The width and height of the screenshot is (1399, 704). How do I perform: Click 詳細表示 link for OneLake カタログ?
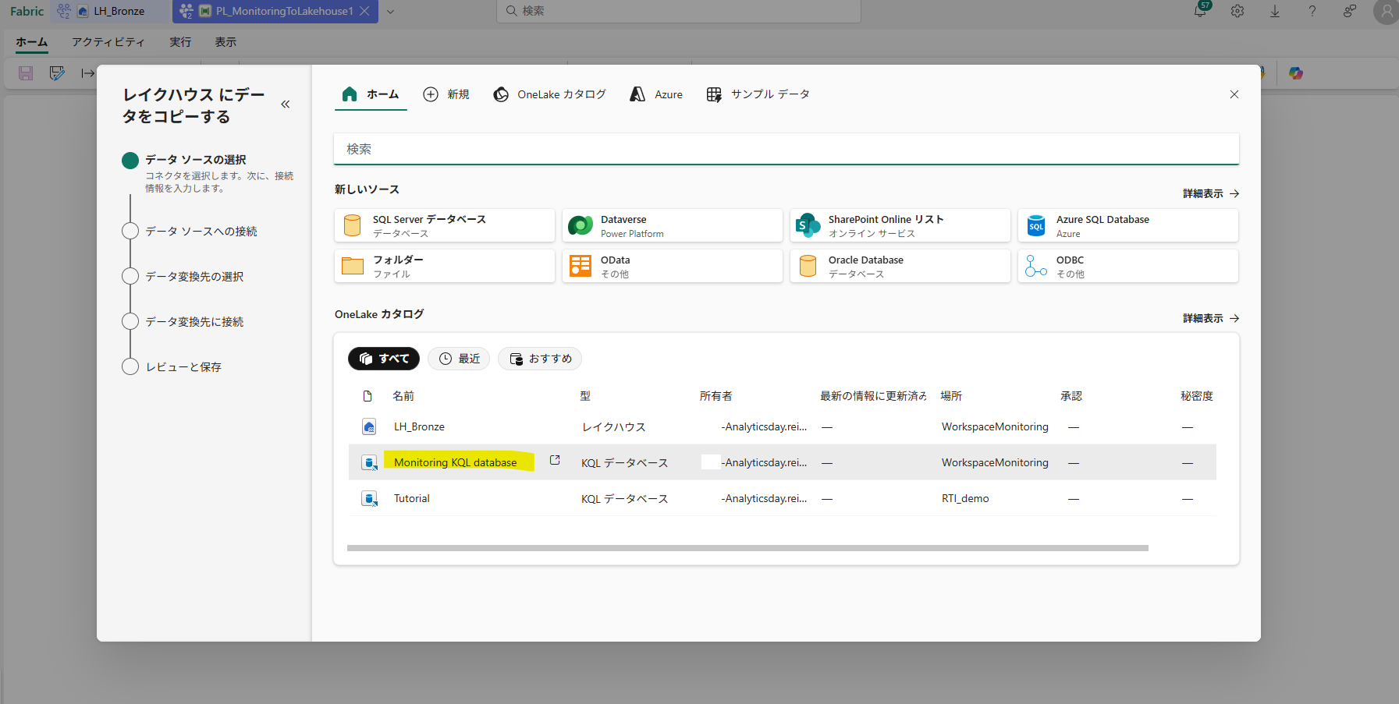coord(1211,318)
